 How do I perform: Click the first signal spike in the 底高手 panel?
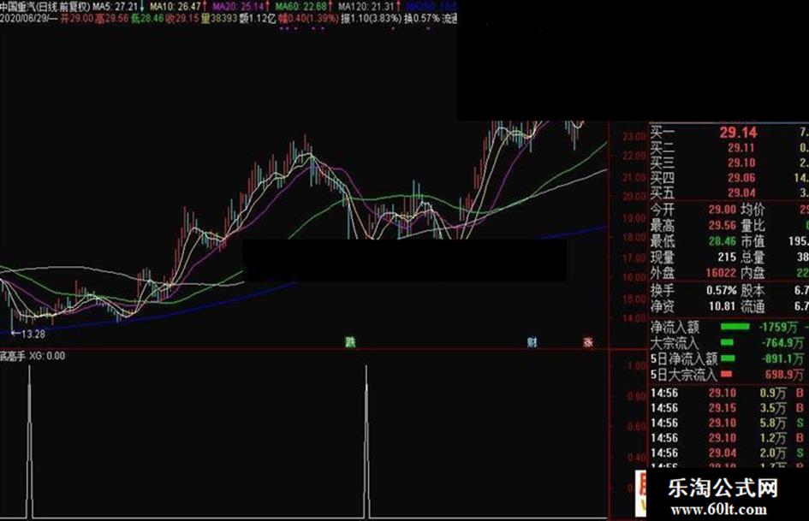(29, 441)
